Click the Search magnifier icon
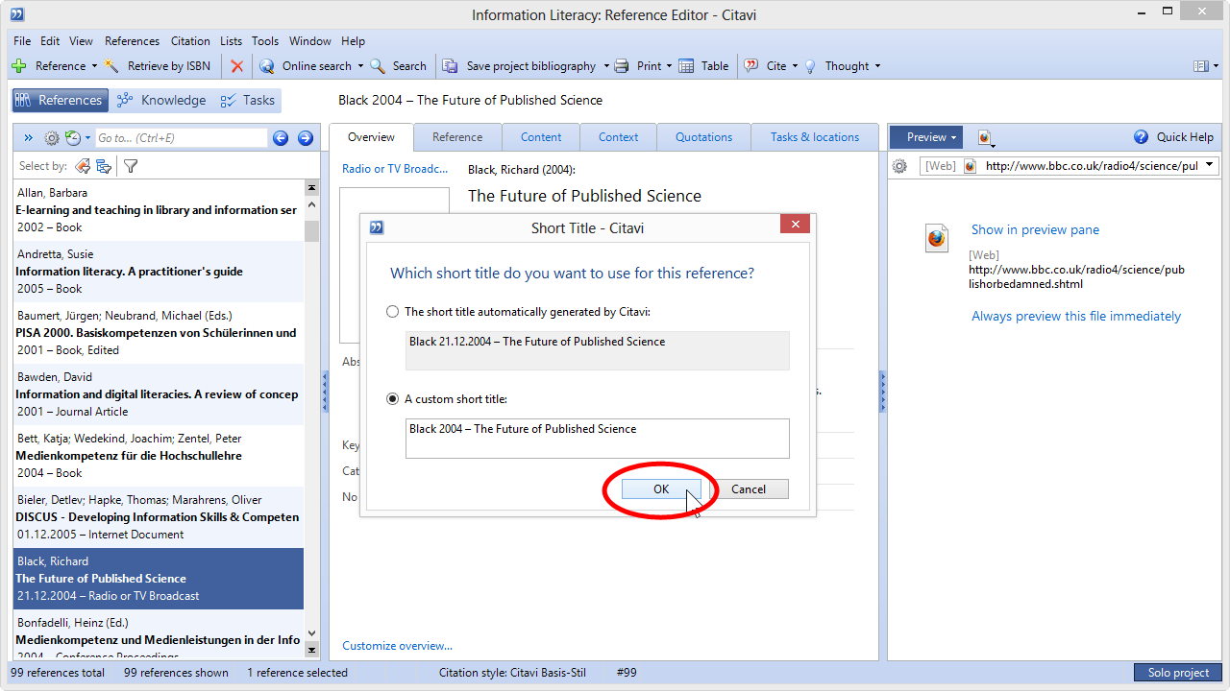 coord(378,66)
